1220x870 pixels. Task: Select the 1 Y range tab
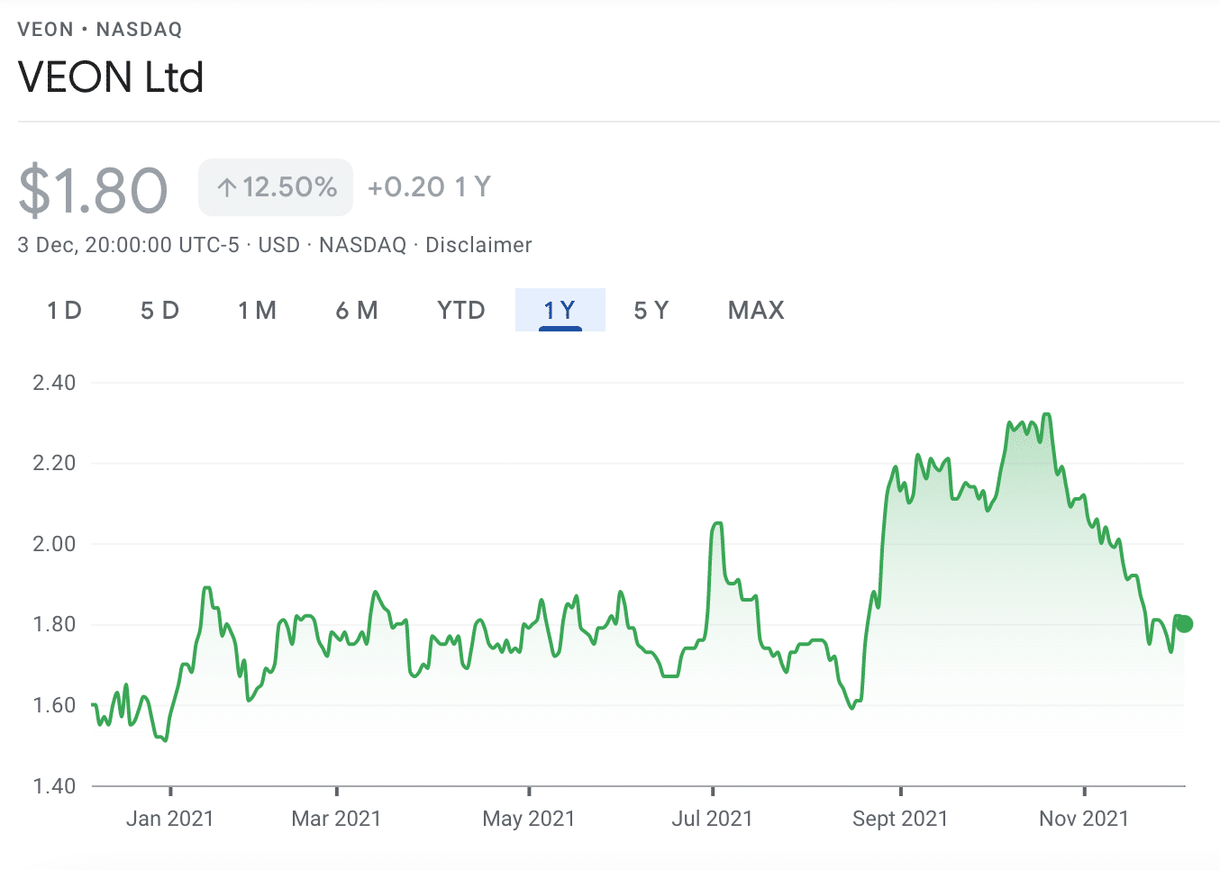point(560,310)
